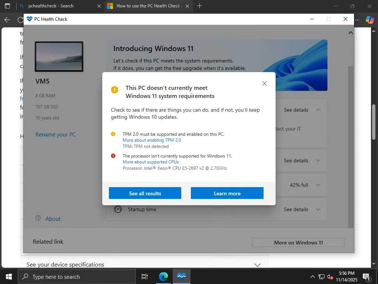
Task: Click the browser tab actions menu icon
Action: [x=7, y=6]
